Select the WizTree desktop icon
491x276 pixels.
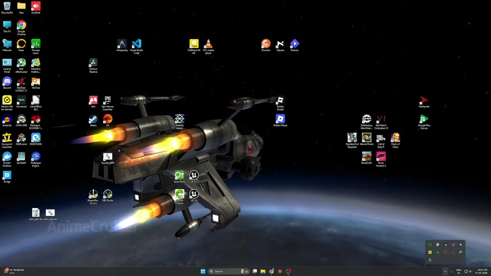tap(36, 83)
